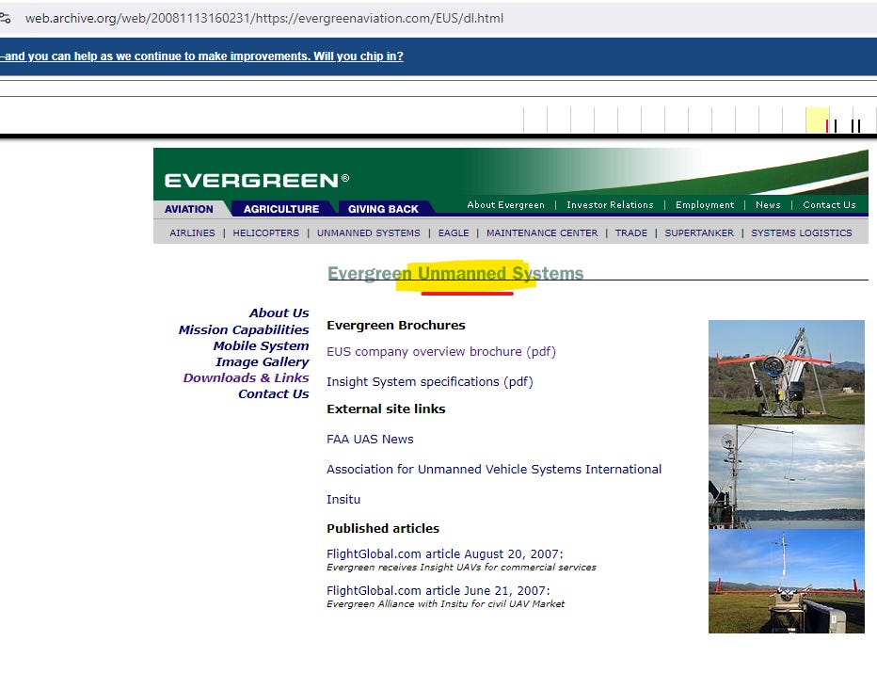Image resolution: width=877 pixels, height=673 pixels.
Task: Open SYSTEMS LOGISTICS
Action: pos(801,232)
